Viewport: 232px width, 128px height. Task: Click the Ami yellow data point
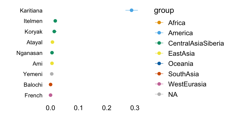(52, 63)
